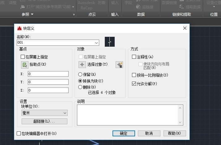Select the 删除 (Delete) radio option

coord(80,87)
